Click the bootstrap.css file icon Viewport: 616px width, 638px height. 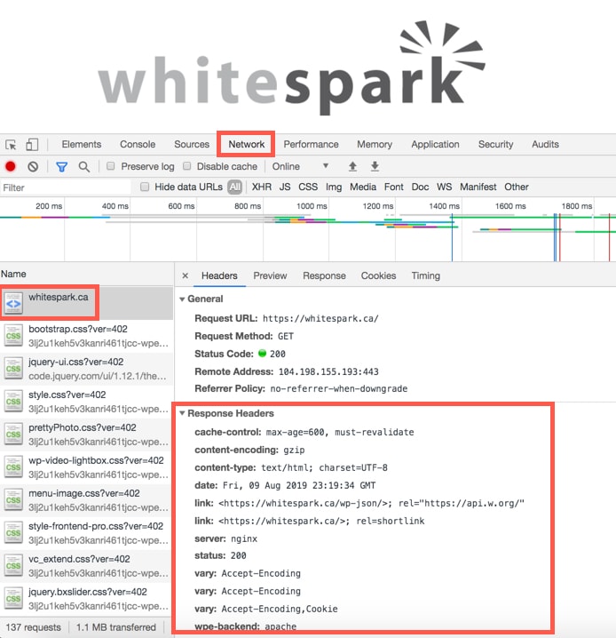(13, 336)
